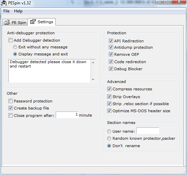Open the Help menu
Viewport: 187px width, 175px height.
(18, 11)
